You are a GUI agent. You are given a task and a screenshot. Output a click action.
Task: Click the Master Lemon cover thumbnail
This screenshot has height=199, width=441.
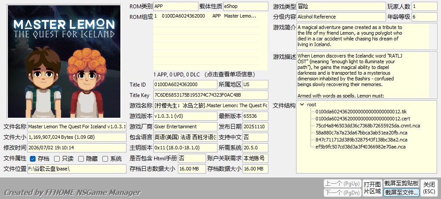coord(64,62)
